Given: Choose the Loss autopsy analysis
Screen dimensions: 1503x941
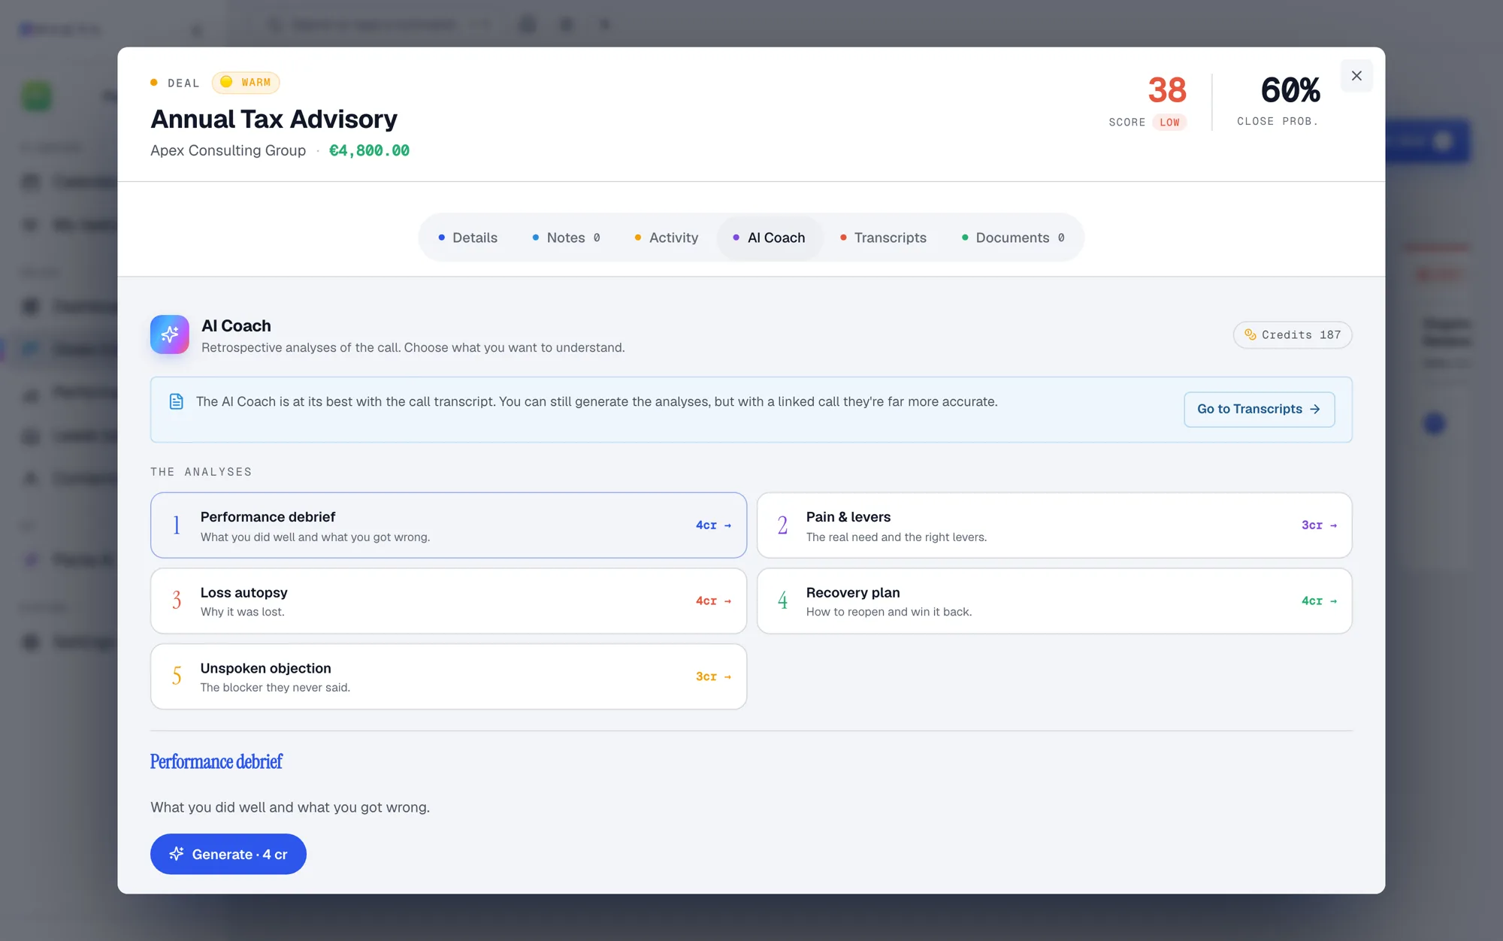Looking at the screenshot, I should 449,601.
